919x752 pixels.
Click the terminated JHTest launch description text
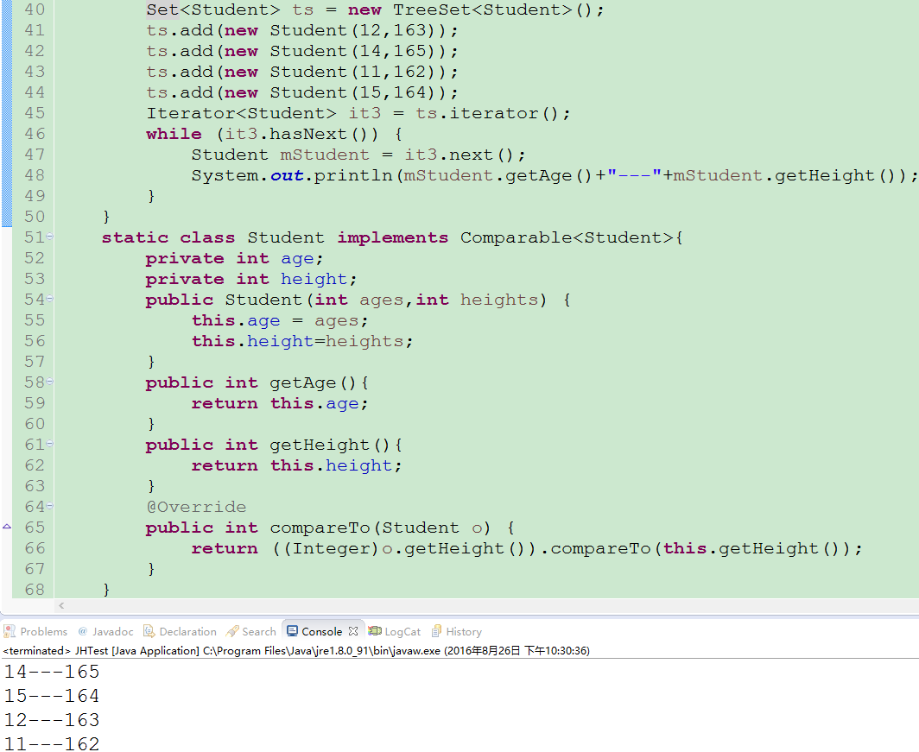click(x=296, y=651)
